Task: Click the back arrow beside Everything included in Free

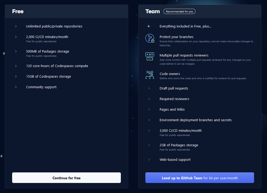Action: click(149, 26)
